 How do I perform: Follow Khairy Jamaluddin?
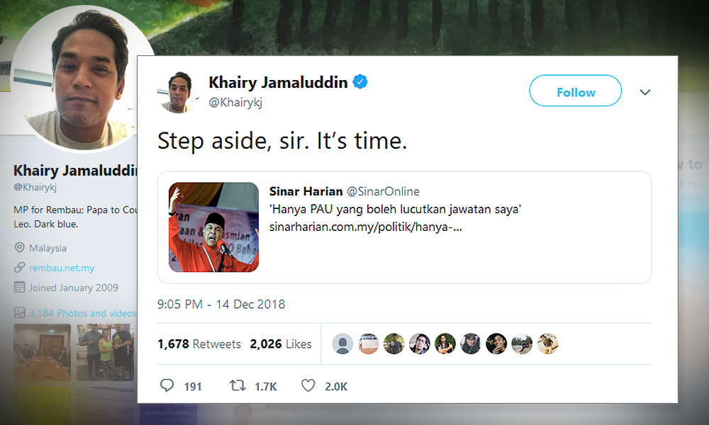click(575, 91)
